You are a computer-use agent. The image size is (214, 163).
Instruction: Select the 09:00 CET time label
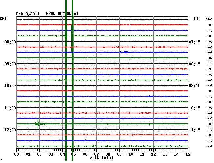(10, 64)
